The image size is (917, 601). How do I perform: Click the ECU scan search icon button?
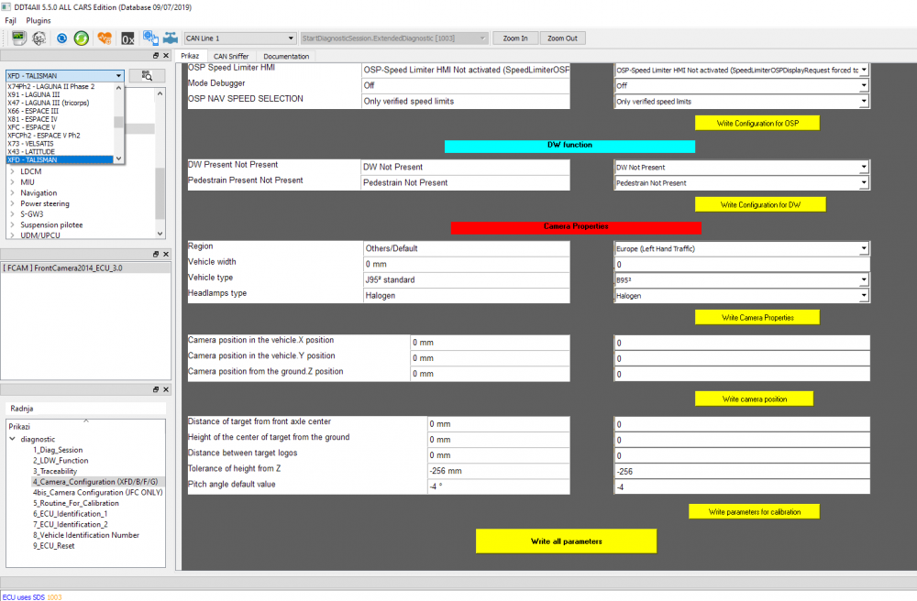point(147,76)
